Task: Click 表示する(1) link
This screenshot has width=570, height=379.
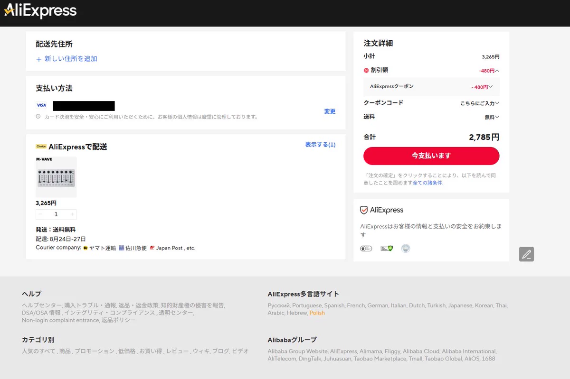Action: (320, 145)
